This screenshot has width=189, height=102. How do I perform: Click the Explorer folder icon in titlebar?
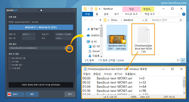pos(85,9)
